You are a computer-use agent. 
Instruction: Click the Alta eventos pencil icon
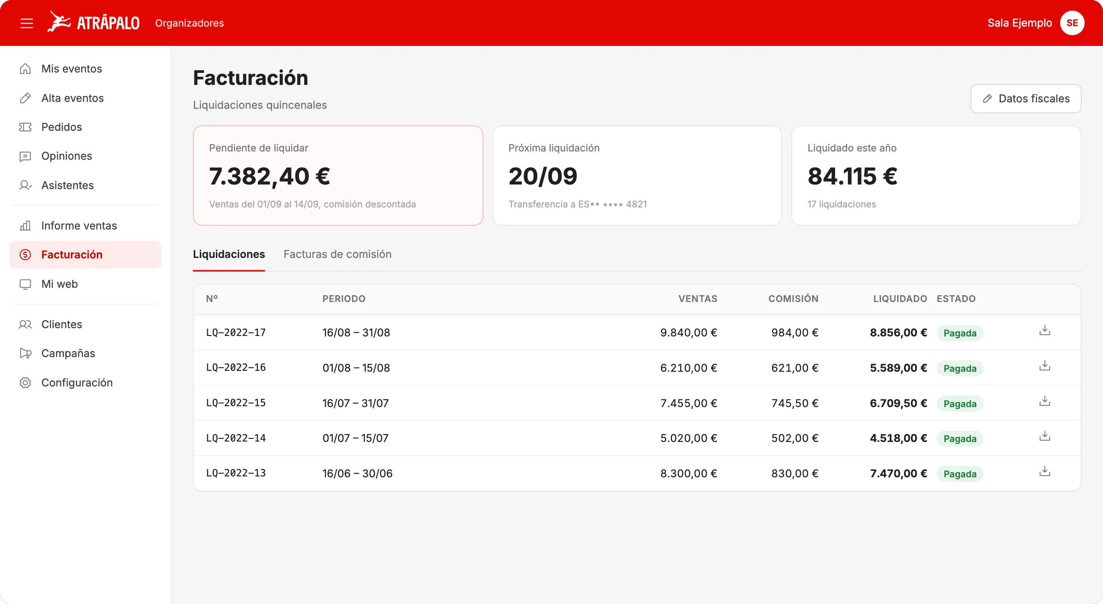(25, 98)
